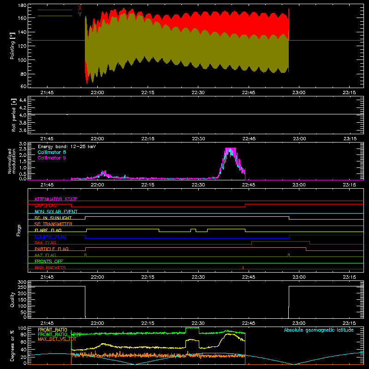Click the 22:00 time label under Pointing plot

[x=97, y=93]
